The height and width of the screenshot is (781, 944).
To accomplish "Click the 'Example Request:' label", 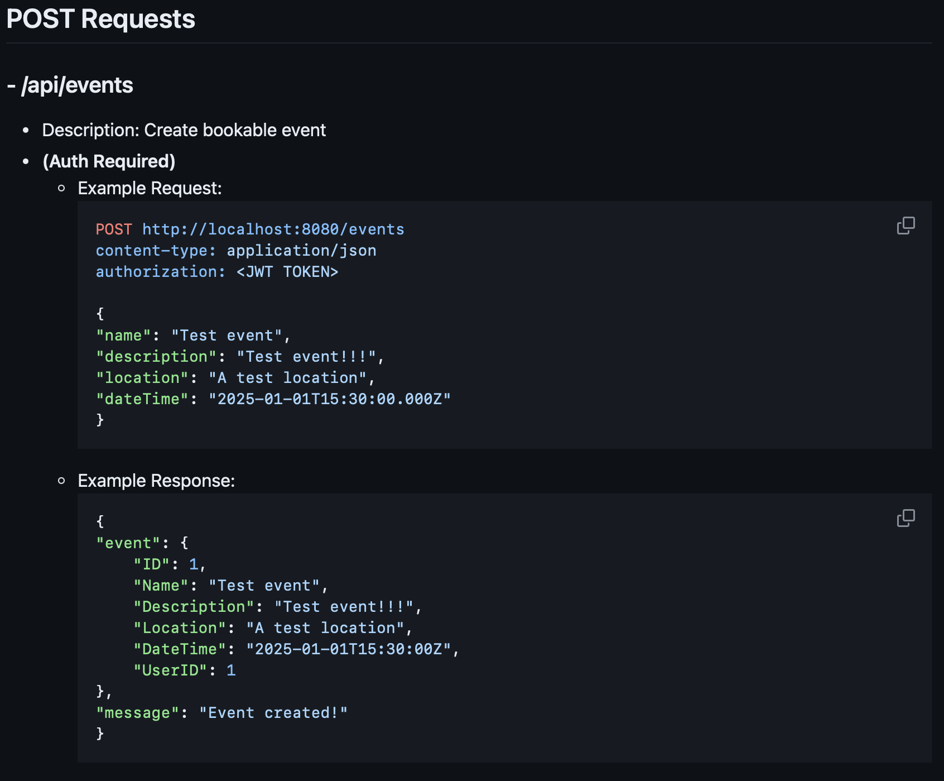I will click(x=150, y=188).
